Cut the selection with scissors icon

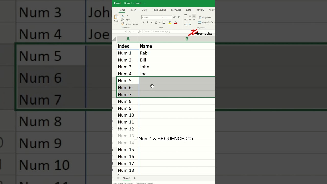(x=123, y=16)
